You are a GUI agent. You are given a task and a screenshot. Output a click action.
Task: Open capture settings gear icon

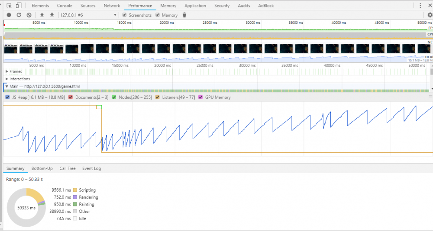click(x=430, y=15)
